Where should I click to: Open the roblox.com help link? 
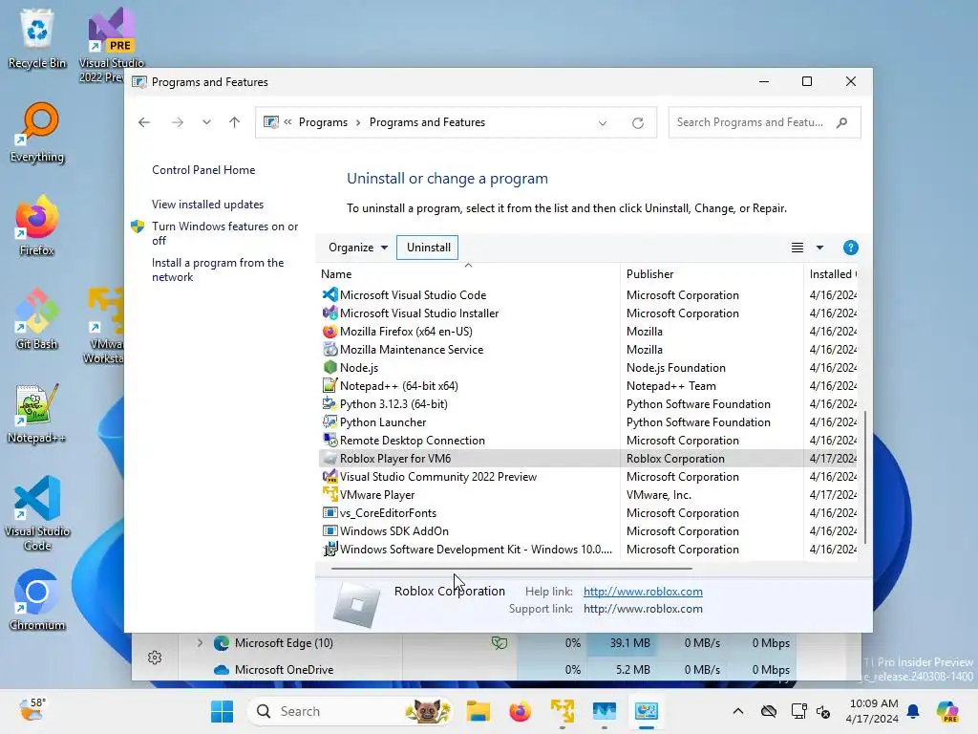pyautogui.click(x=643, y=591)
